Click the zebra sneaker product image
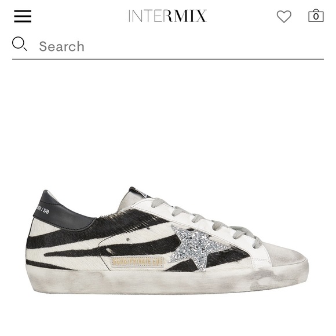Screen dimensions: 336x336 tap(167, 240)
